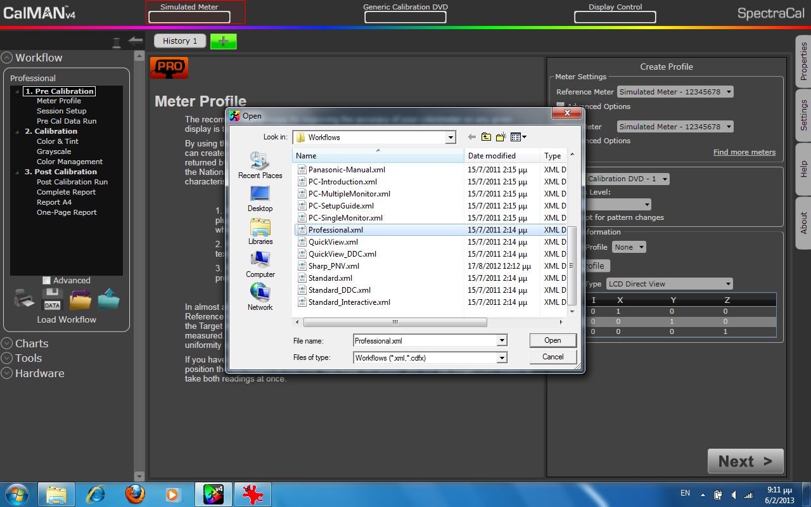811x507 pixels.
Task: Follow the Find more meters link
Action: coord(744,152)
